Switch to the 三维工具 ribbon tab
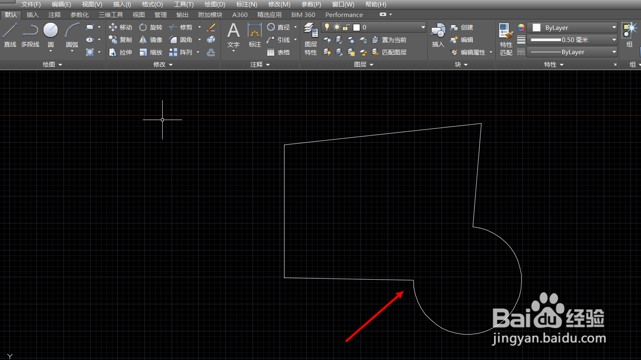 point(111,15)
